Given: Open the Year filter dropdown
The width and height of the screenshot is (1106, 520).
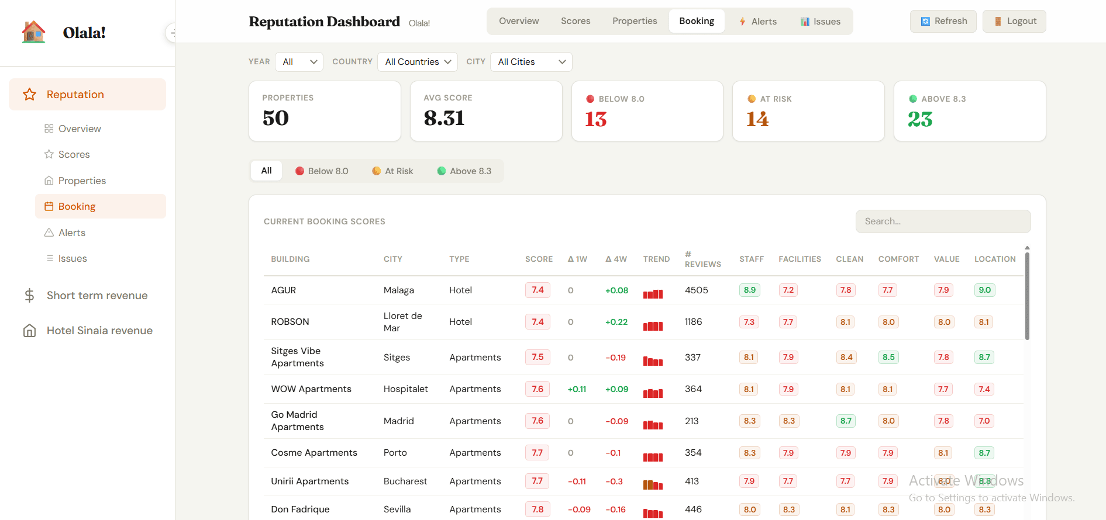Looking at the screenshot, I should (x=299, y=62).
